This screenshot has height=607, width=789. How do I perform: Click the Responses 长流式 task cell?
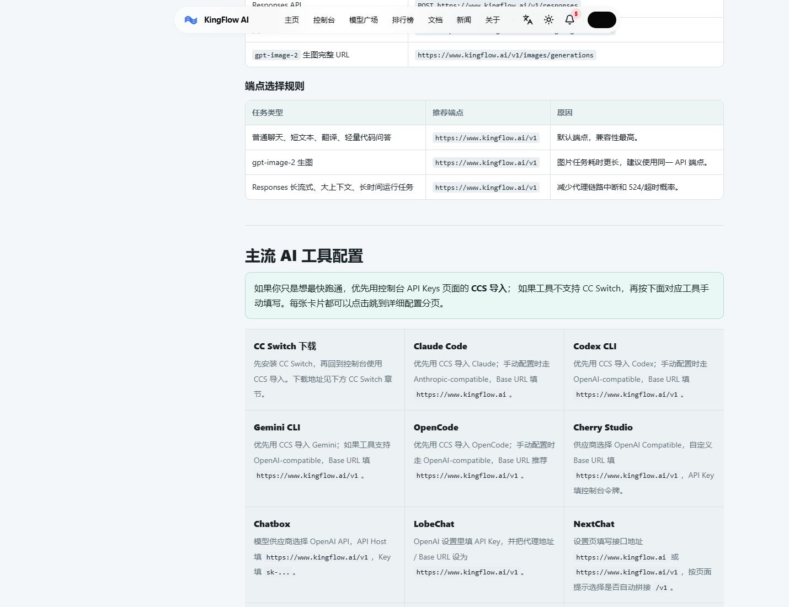(x=335, y=187)
